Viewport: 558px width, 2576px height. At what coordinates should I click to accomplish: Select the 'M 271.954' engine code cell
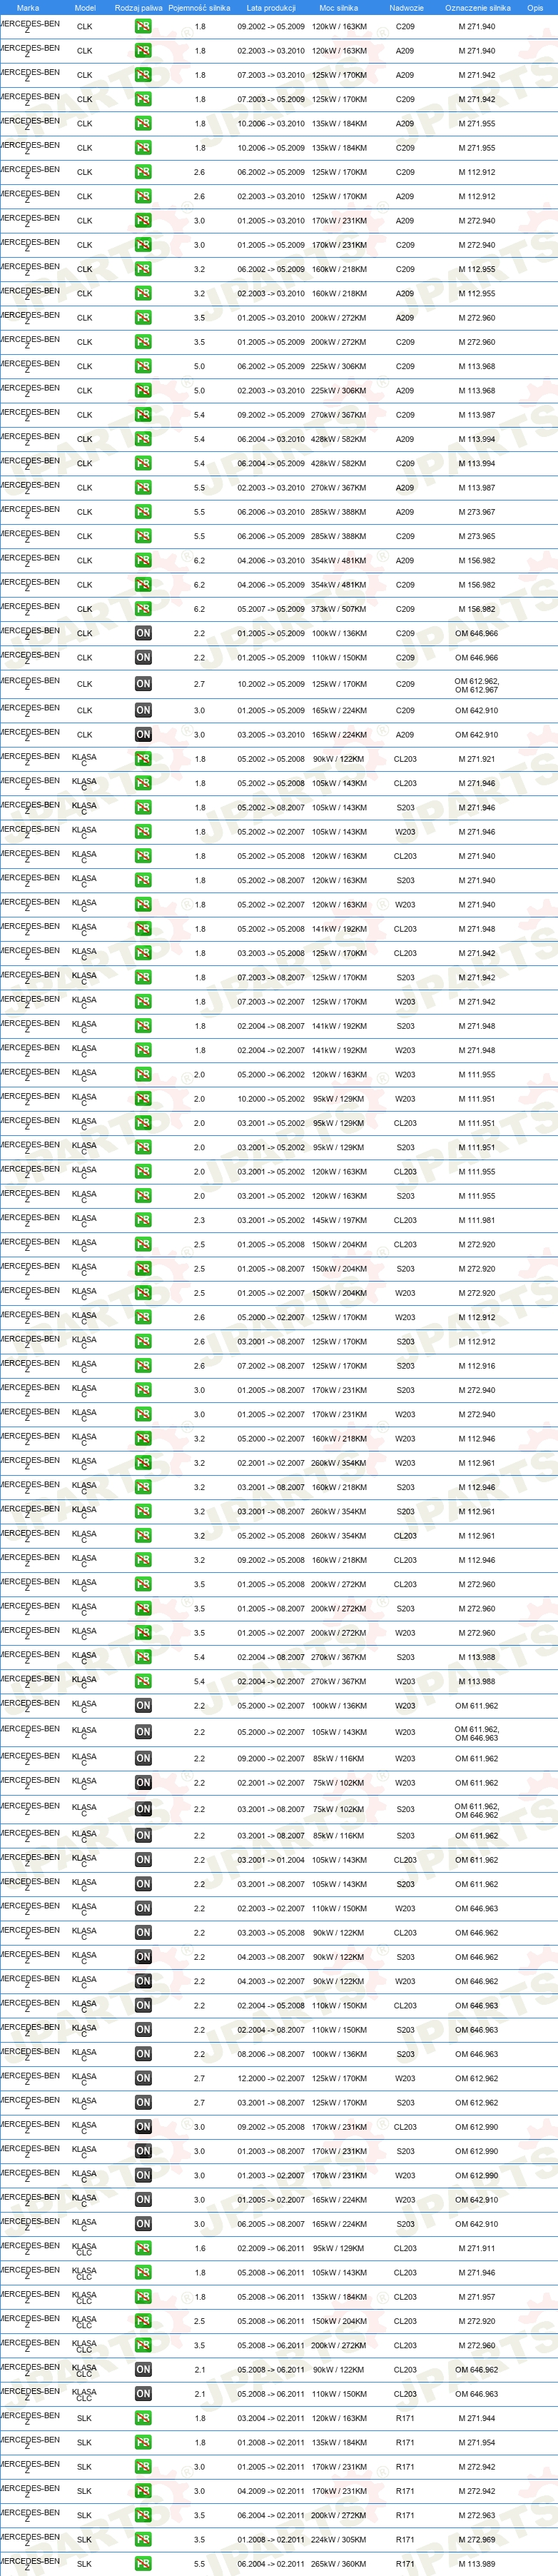tap(477, 2442)
